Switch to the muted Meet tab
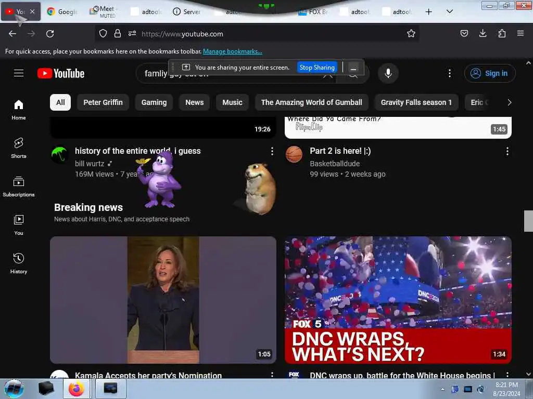Image resolution: width=533 pixels, height=399 pixels. pyautogui.click(x=104, y=11)
